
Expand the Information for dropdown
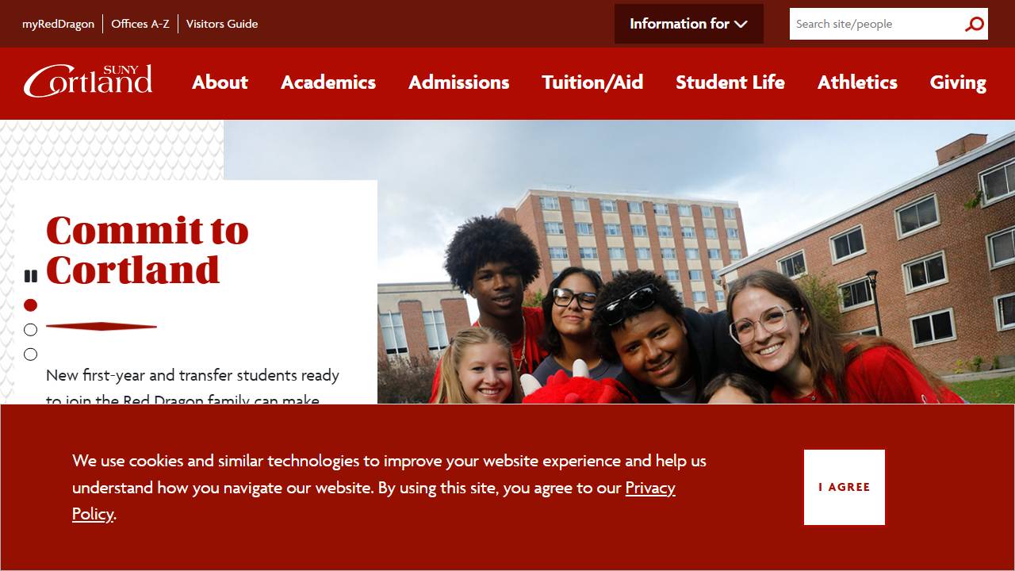coord(688,24)
